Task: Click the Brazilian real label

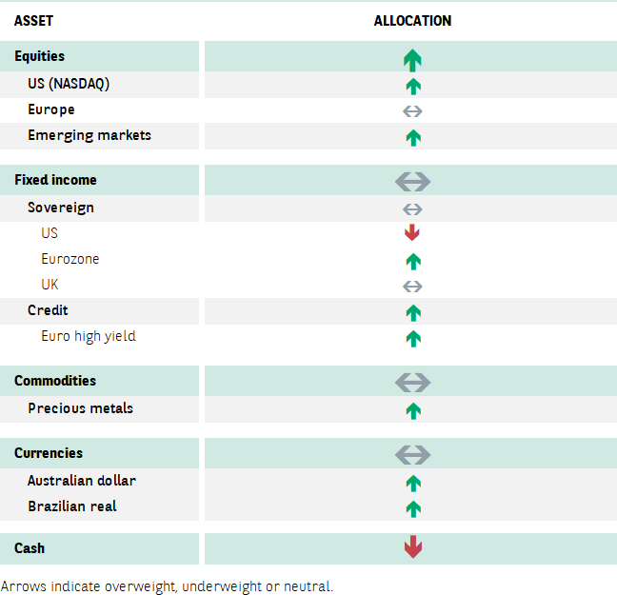Action: coord(72,506)
